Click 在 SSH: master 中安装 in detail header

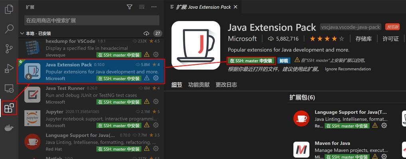point(251,60)
